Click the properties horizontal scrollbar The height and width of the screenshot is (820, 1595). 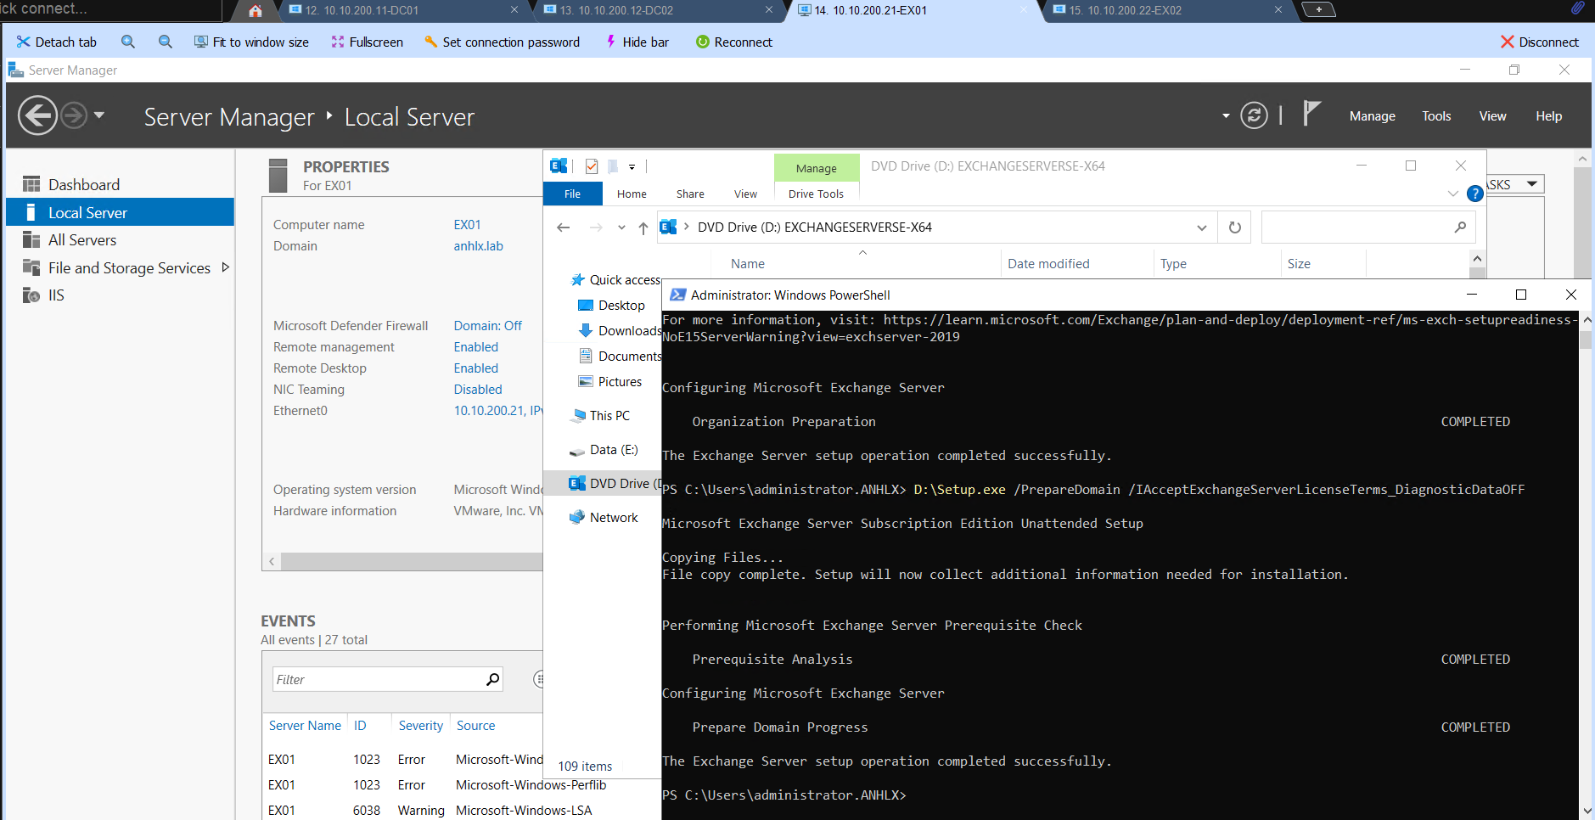(411, 562)
